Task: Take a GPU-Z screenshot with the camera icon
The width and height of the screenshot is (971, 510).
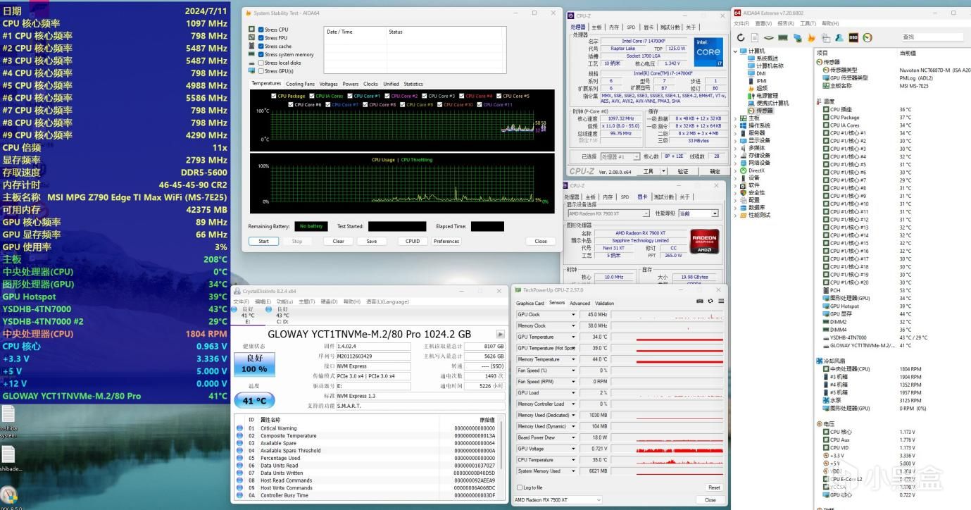Action: point(700,301)
